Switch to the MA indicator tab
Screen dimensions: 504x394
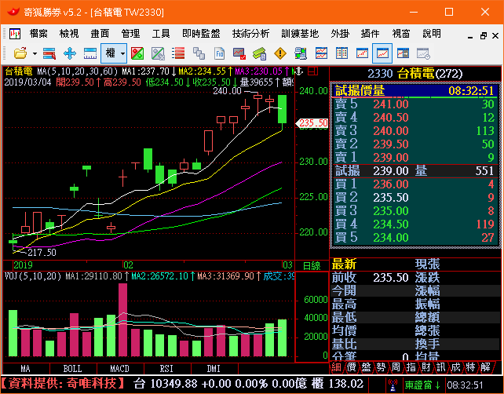[x=25, y=368]
